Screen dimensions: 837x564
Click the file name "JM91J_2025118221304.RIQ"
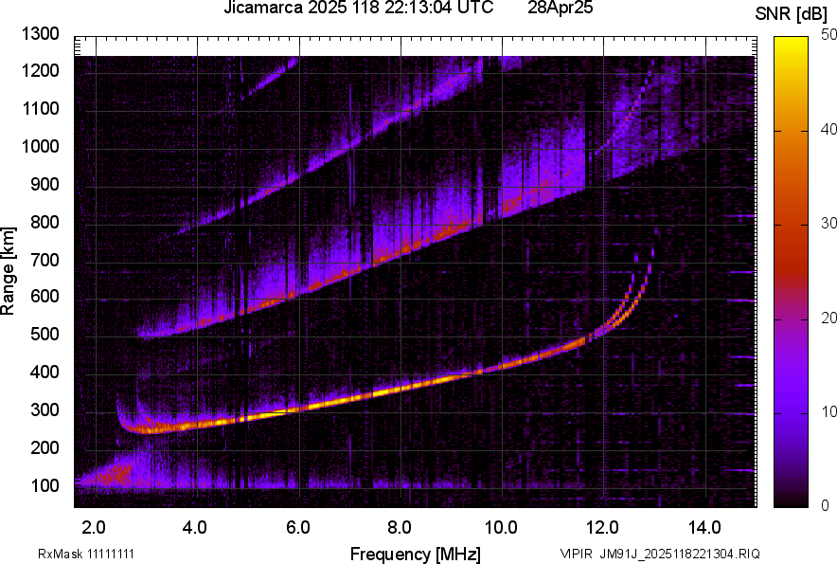pos(680,554)
